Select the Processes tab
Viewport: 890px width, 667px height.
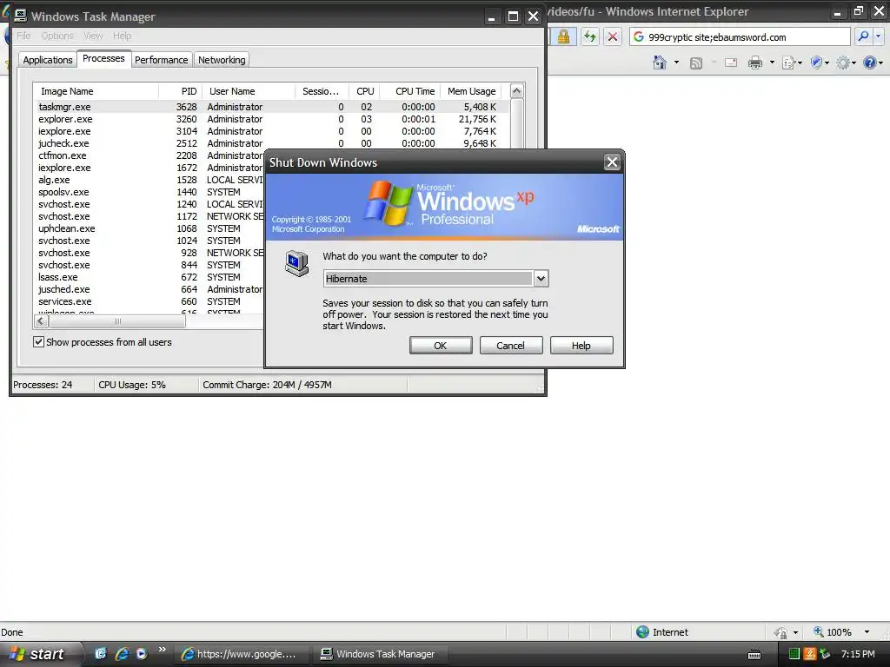[x=103, y=58]
